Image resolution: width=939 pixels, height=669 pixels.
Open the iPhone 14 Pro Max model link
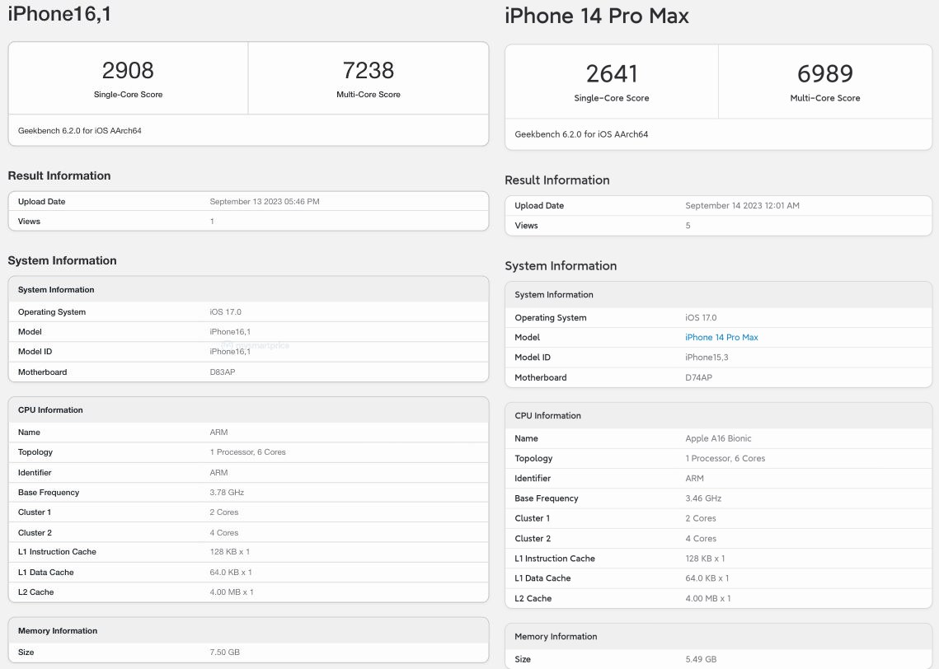click(721, 338)
